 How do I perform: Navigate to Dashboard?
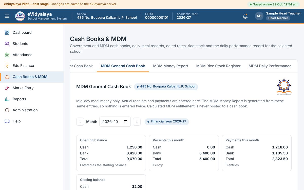click(x=32, y=32)
